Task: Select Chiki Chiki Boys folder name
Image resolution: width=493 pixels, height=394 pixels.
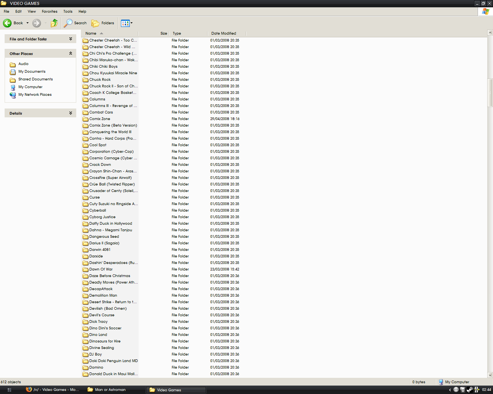Action: click(x=103, y=67)
